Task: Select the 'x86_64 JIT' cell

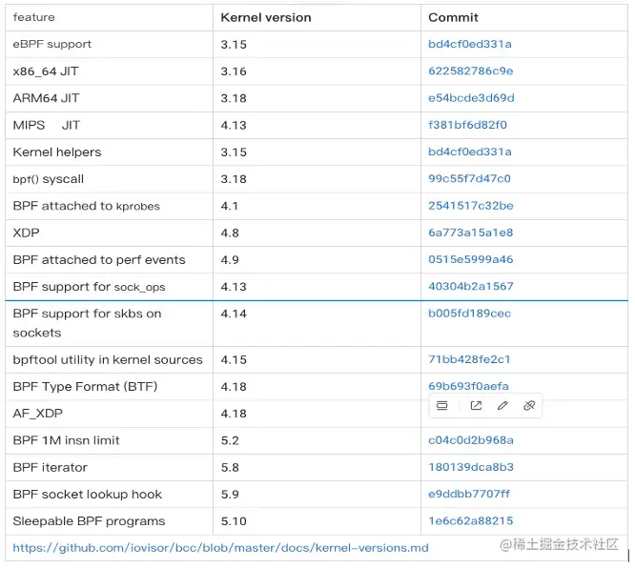Action: 109,71
